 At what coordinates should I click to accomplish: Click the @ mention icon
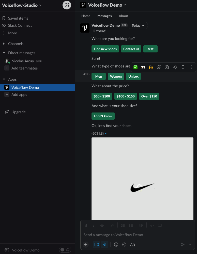click(124, 244)
